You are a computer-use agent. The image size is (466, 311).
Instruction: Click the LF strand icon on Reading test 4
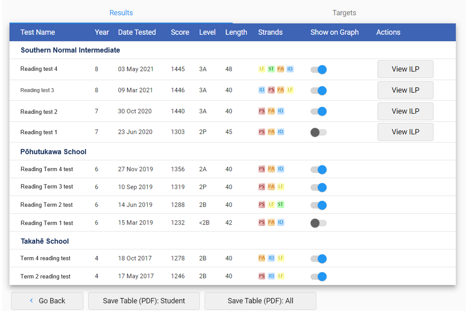pos(261,69)
